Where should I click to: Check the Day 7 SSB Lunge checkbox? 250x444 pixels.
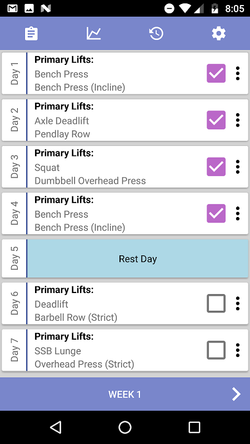(x=216, y=350)
